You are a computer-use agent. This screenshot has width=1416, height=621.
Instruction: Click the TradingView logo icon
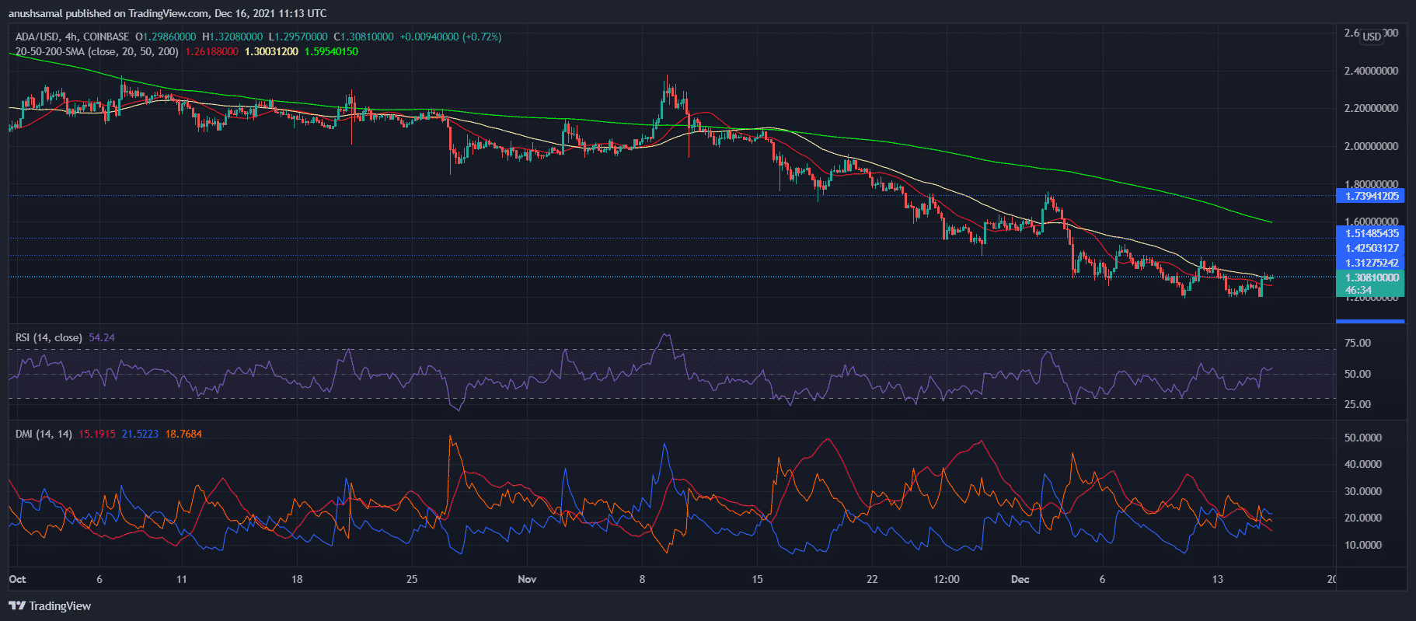point(16,605)
